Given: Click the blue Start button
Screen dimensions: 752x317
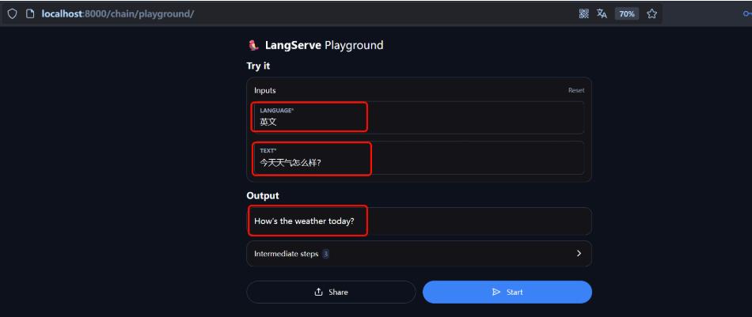Looking at the screenshot, I should click(507, 292).
